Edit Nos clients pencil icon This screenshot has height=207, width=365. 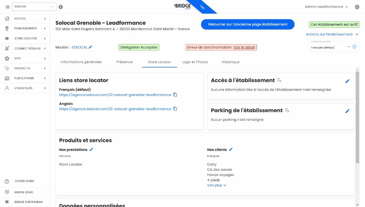tap(231, 149)
